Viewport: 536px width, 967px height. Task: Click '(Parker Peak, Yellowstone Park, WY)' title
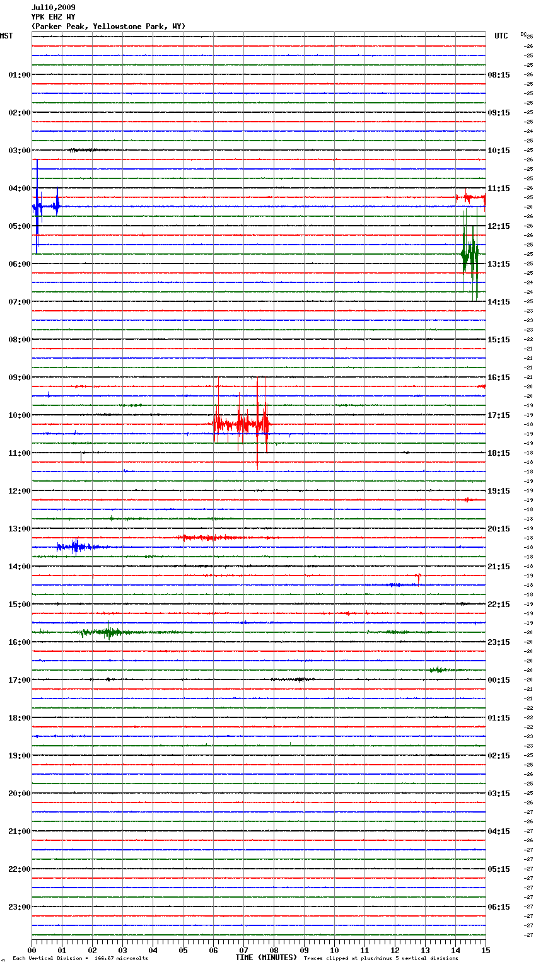[108, 26]
